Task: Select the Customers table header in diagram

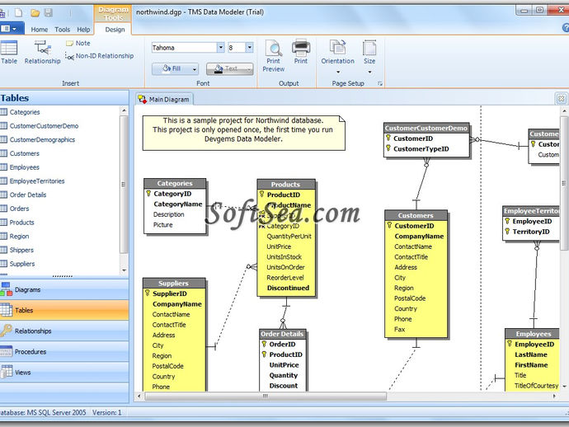Action: 416,215
